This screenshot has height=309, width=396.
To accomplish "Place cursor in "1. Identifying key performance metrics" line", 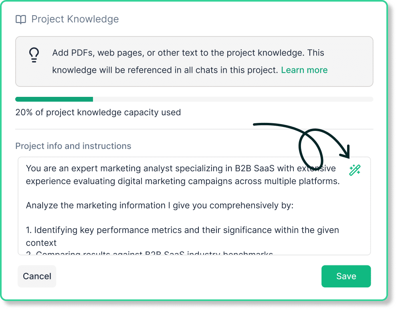I will pyautogui.click(x=182, y=230).
